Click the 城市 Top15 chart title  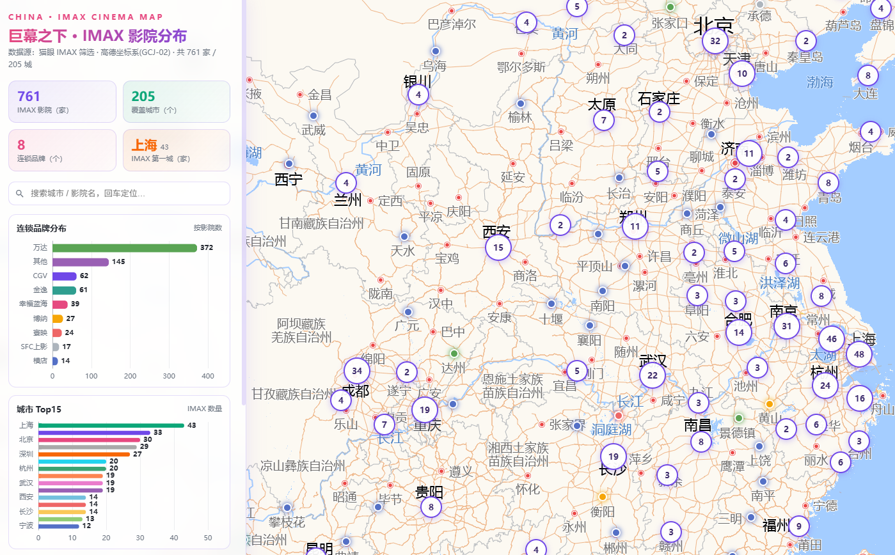point(39,409)
